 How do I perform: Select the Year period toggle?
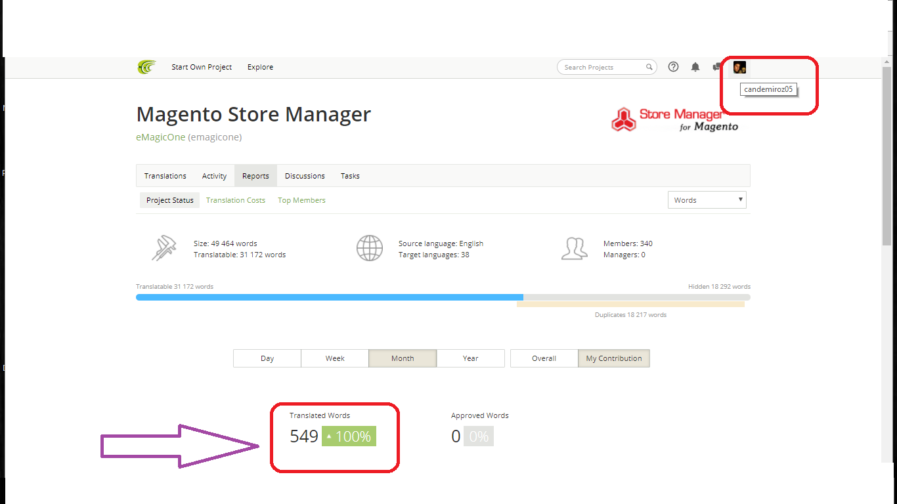(471, 358)
